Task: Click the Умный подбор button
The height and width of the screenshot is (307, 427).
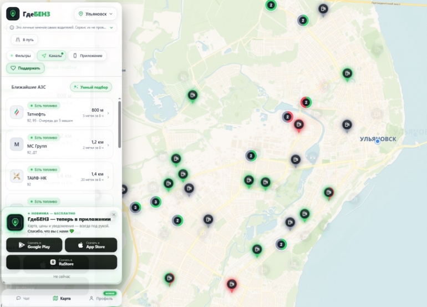Action: [x=91, y=87]
